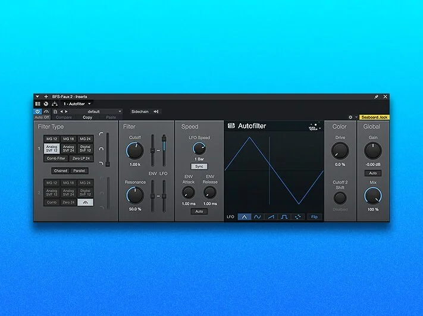Image resolution: width=423 pixels, height=316 pixels.
Task: Select the random step LFO waveform
Action: (297, 217)
